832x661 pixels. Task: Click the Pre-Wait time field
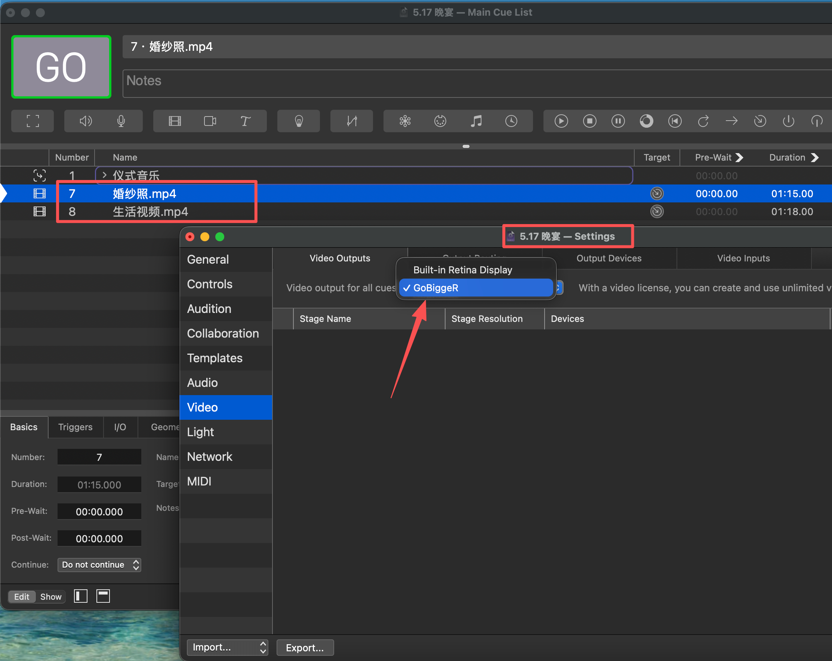click(x=99, y=511)
